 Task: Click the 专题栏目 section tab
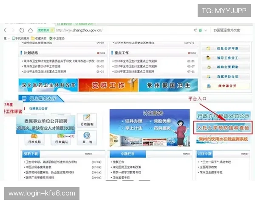point(128,154)
